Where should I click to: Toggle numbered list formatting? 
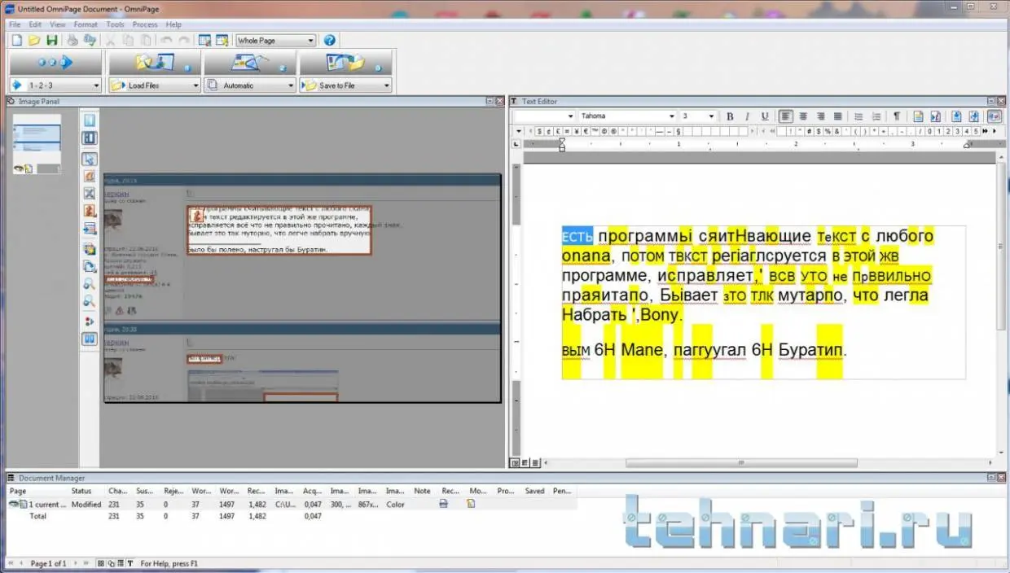click(x=876, y=116)
